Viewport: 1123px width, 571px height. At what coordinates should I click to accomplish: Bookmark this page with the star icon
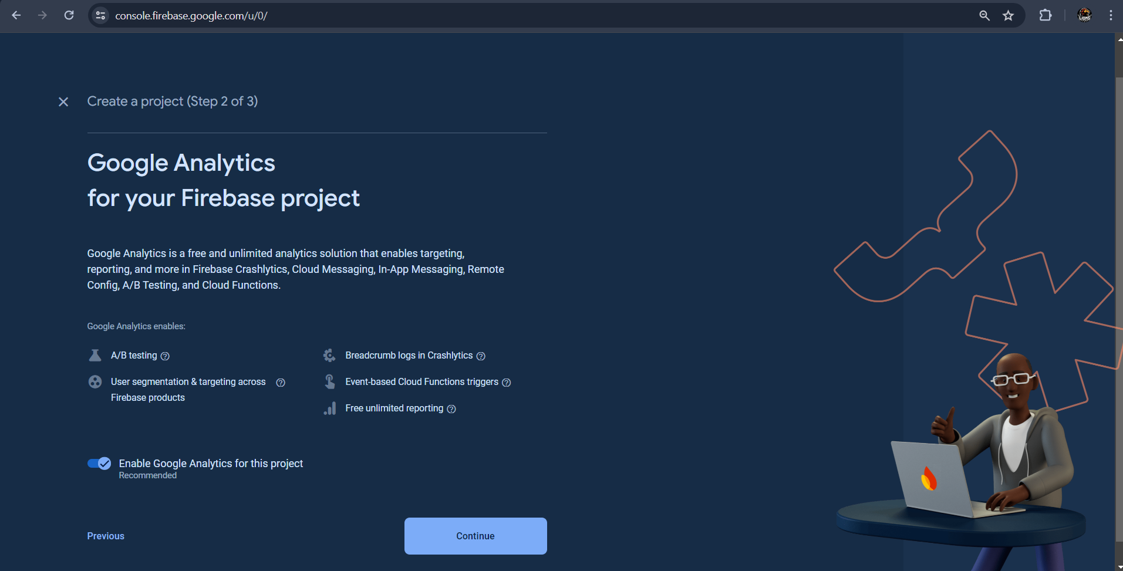1008,16
